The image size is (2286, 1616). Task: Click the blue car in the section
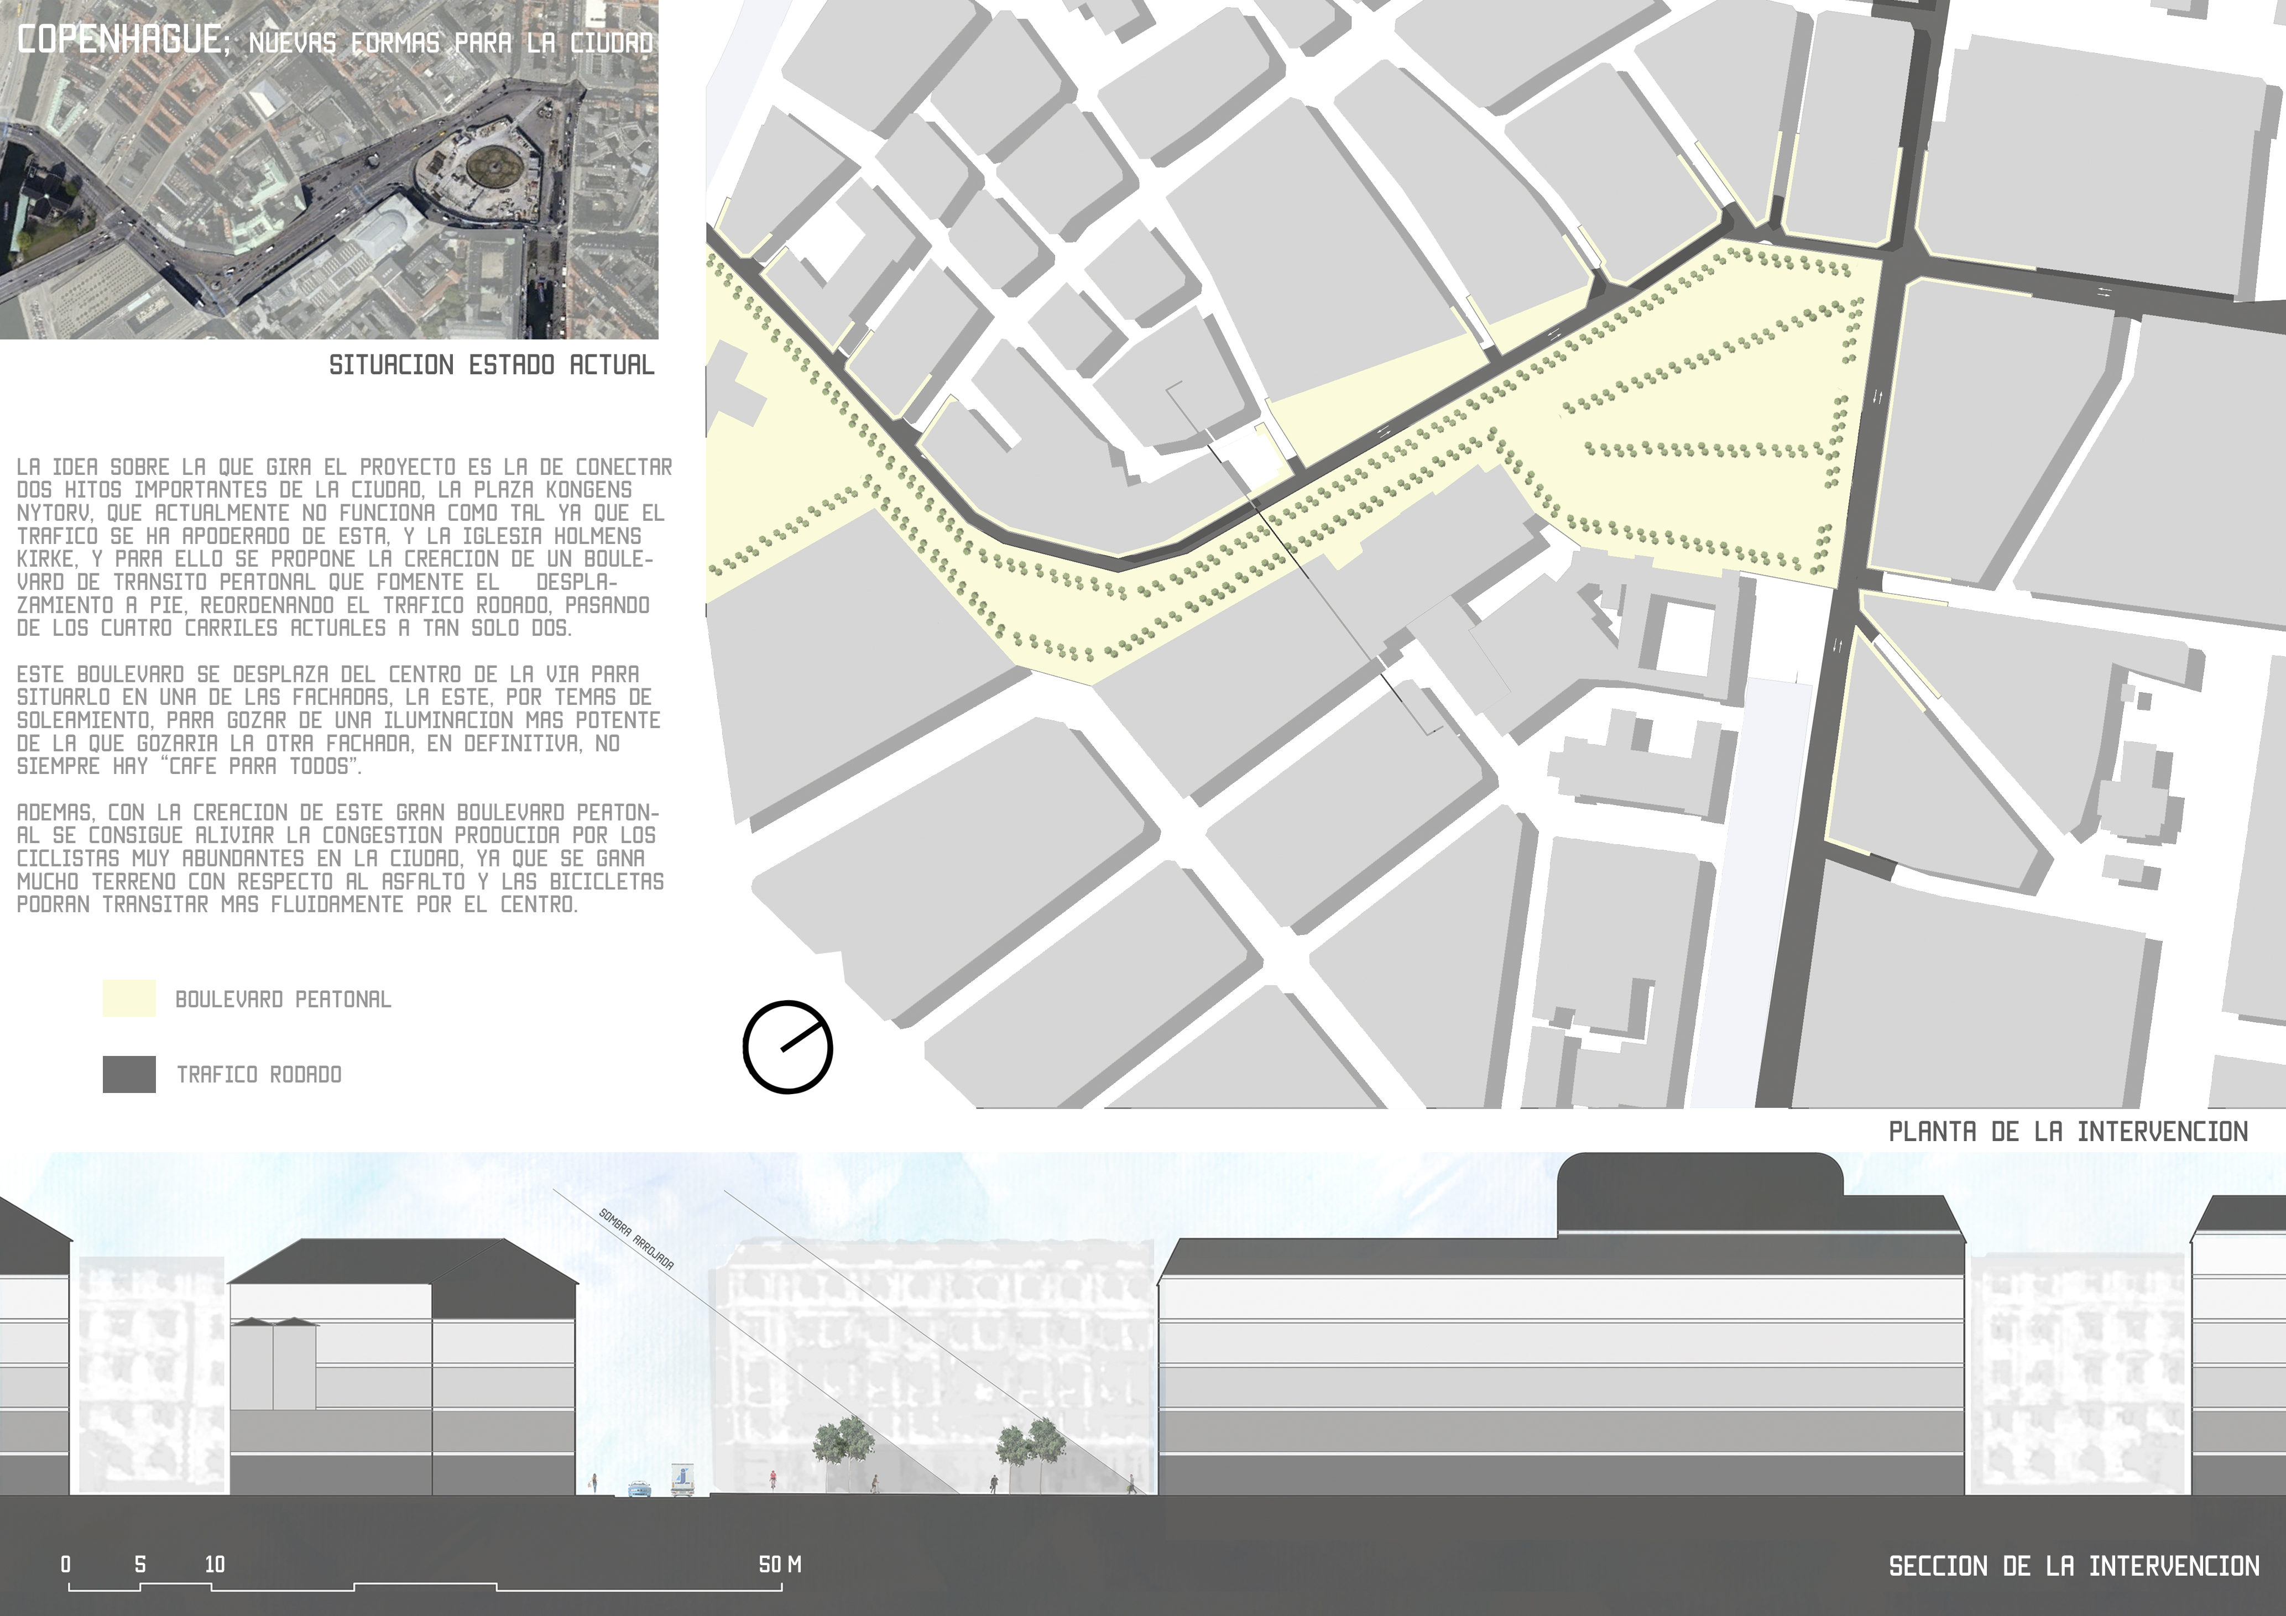tap(640, 1488)
